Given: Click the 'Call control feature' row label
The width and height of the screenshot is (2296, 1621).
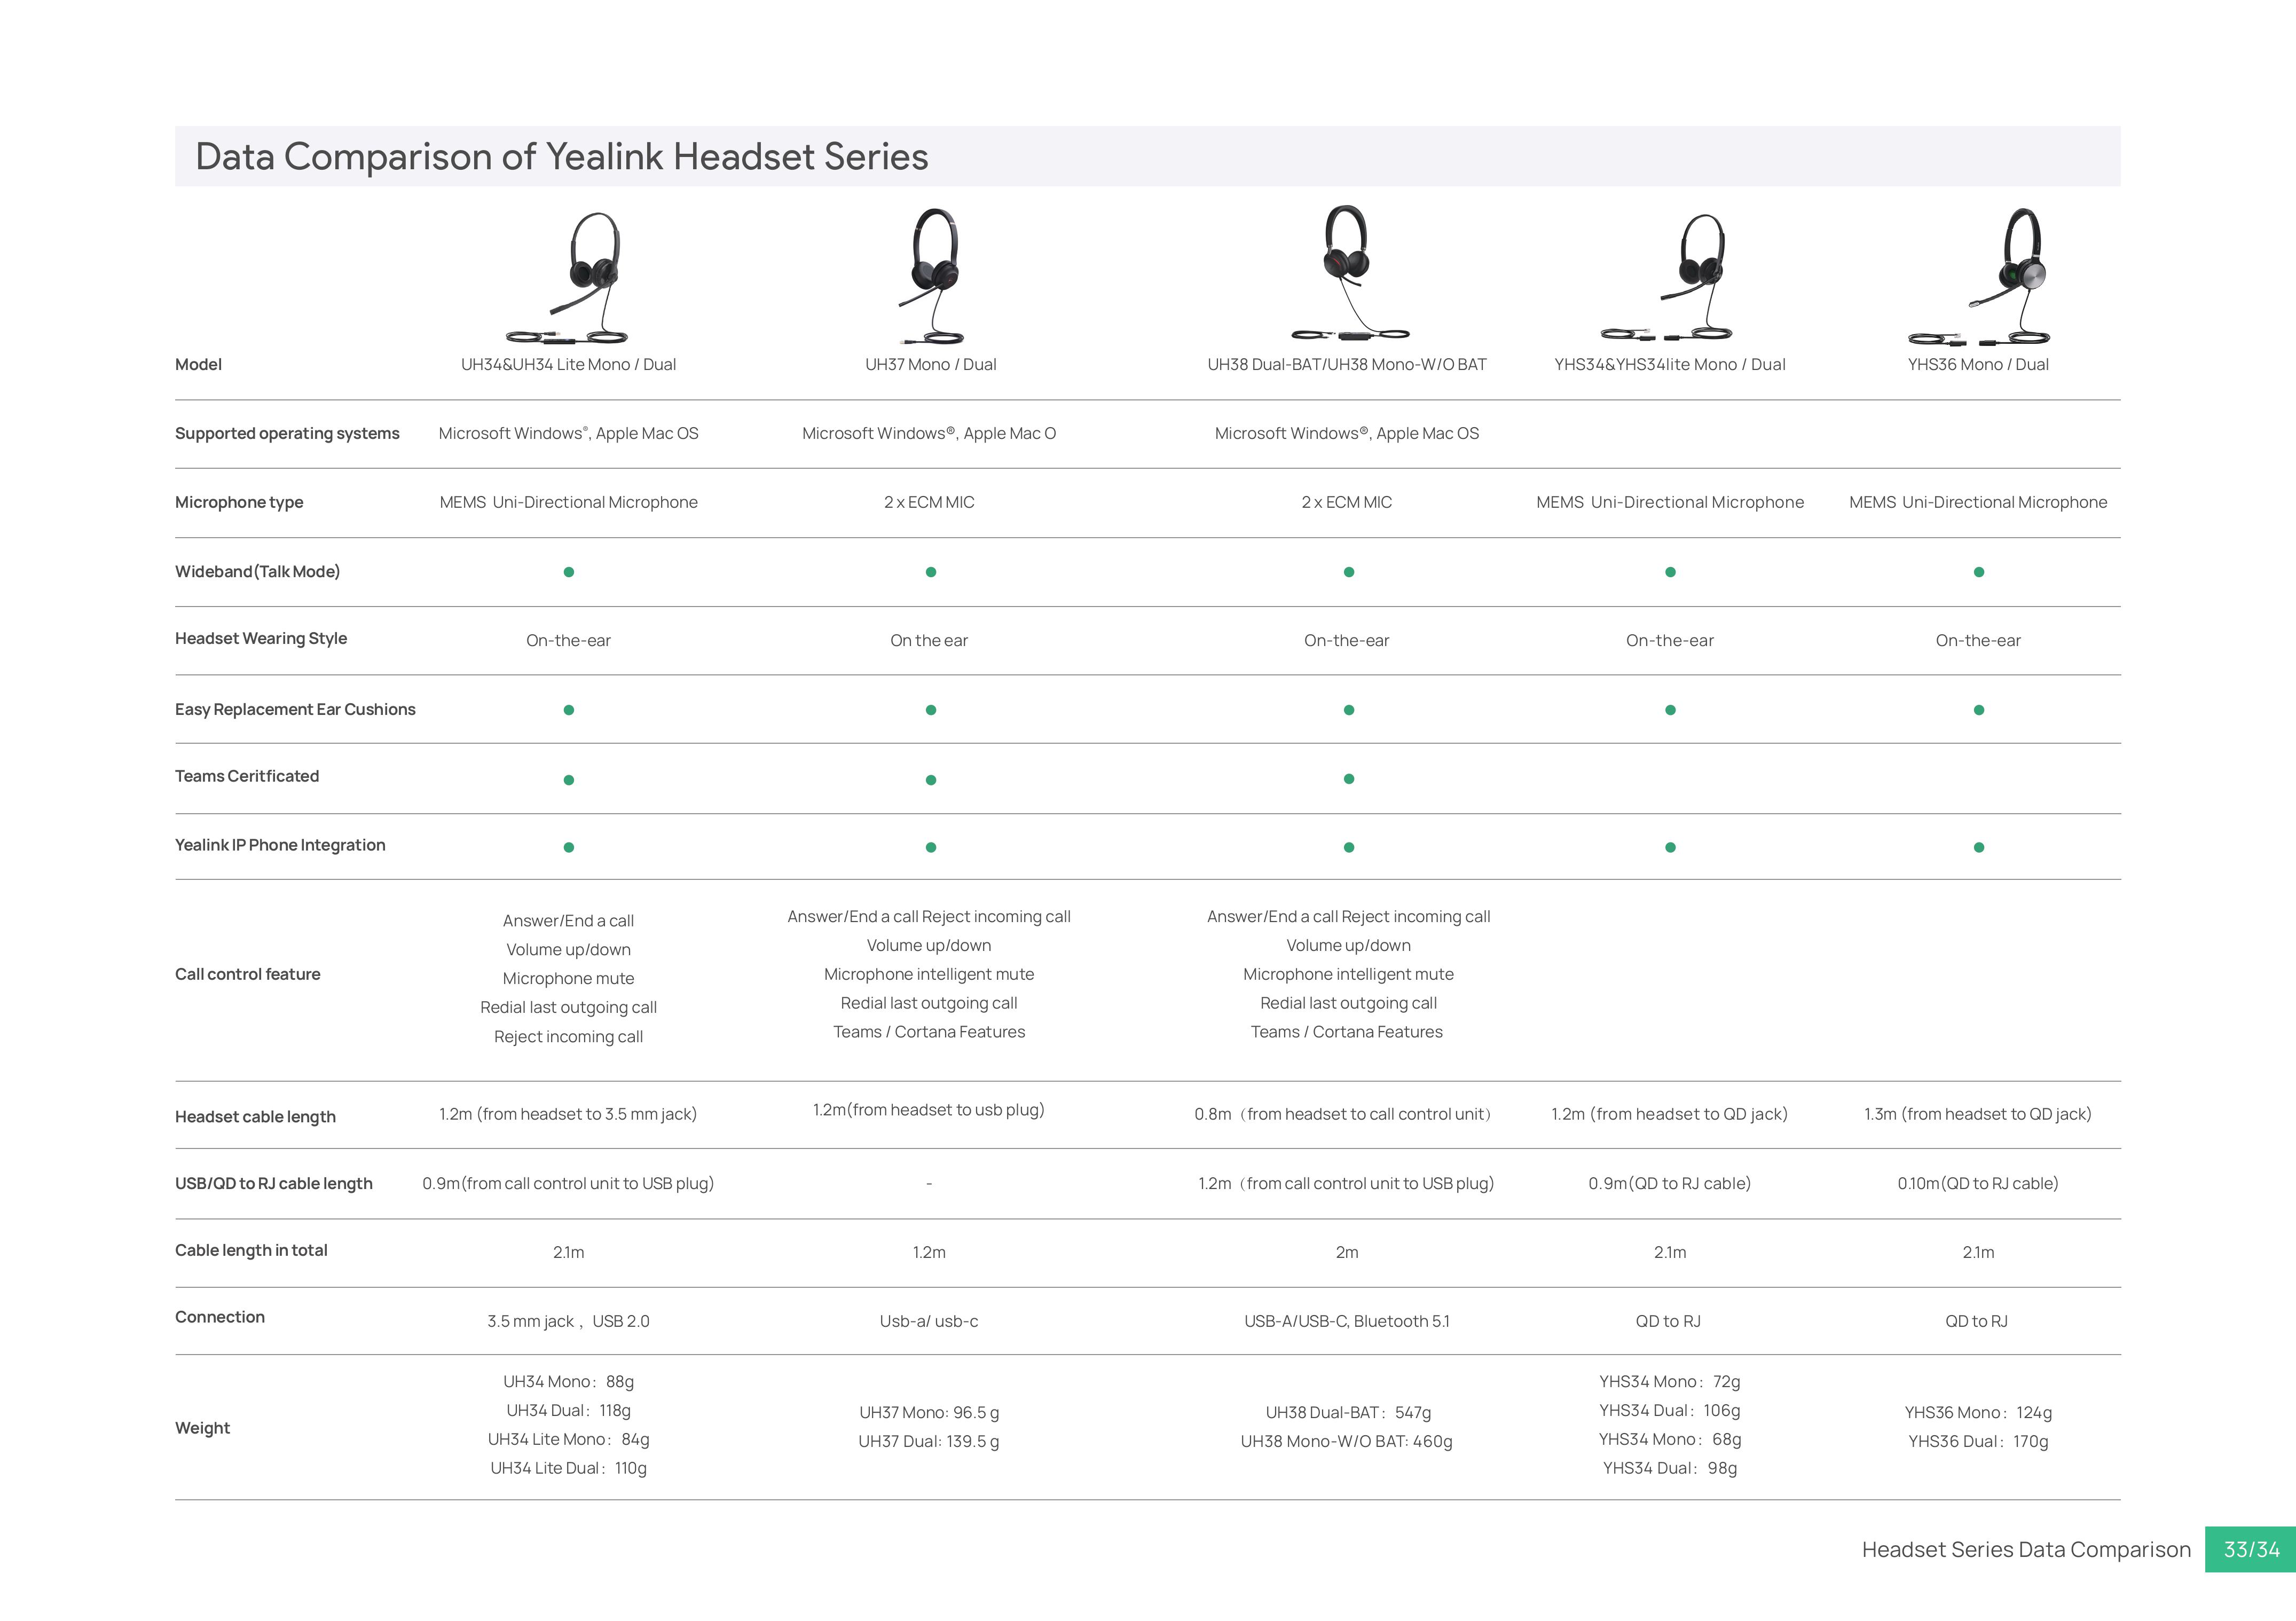Looking at the screenshot, I should 247,975.
